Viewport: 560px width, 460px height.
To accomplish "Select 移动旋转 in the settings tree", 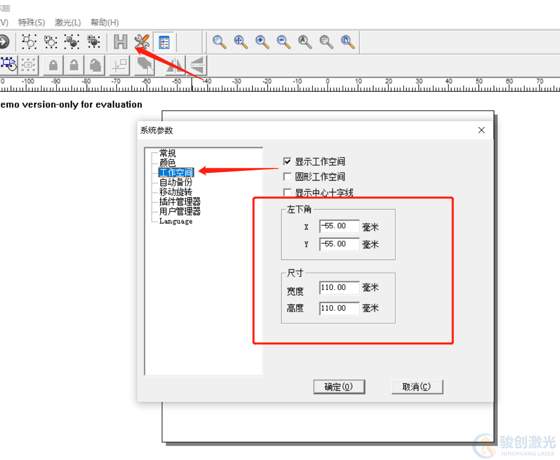I will (176, 192).
